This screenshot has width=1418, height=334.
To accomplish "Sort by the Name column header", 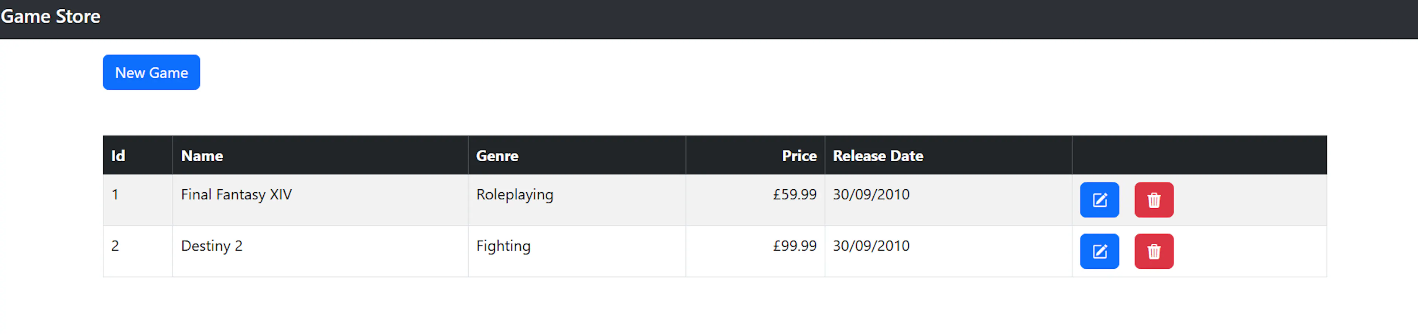I will click(202, 155).
